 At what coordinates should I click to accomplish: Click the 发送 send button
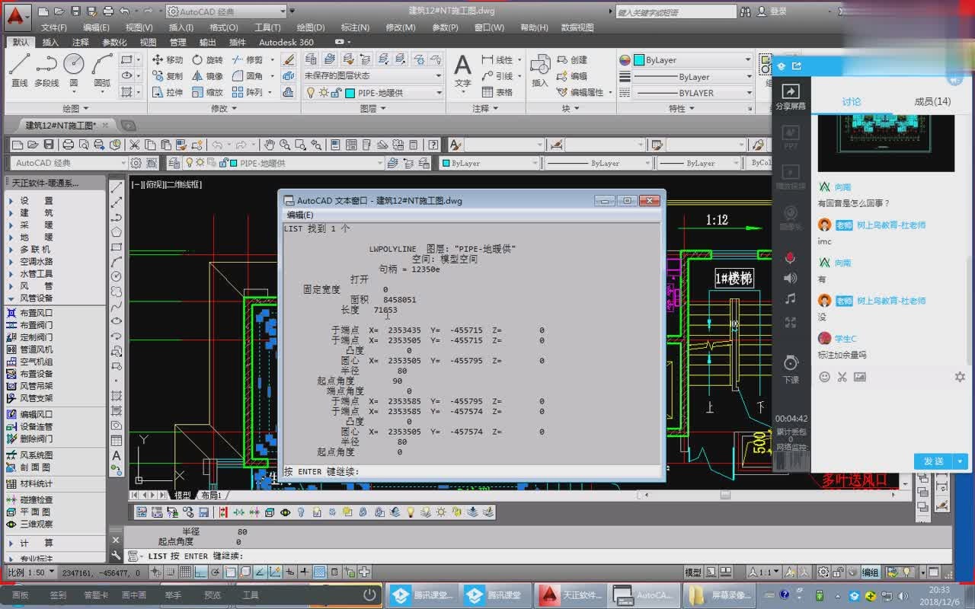pos(934,461)
